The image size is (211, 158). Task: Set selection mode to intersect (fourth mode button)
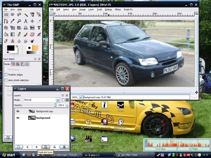tap(27, 64)
